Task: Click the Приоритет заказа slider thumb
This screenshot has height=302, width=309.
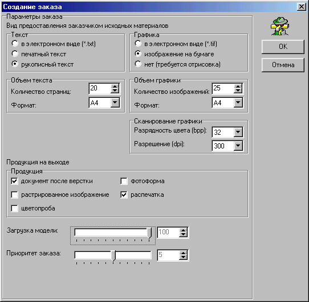Action: (x=113, y=255)
